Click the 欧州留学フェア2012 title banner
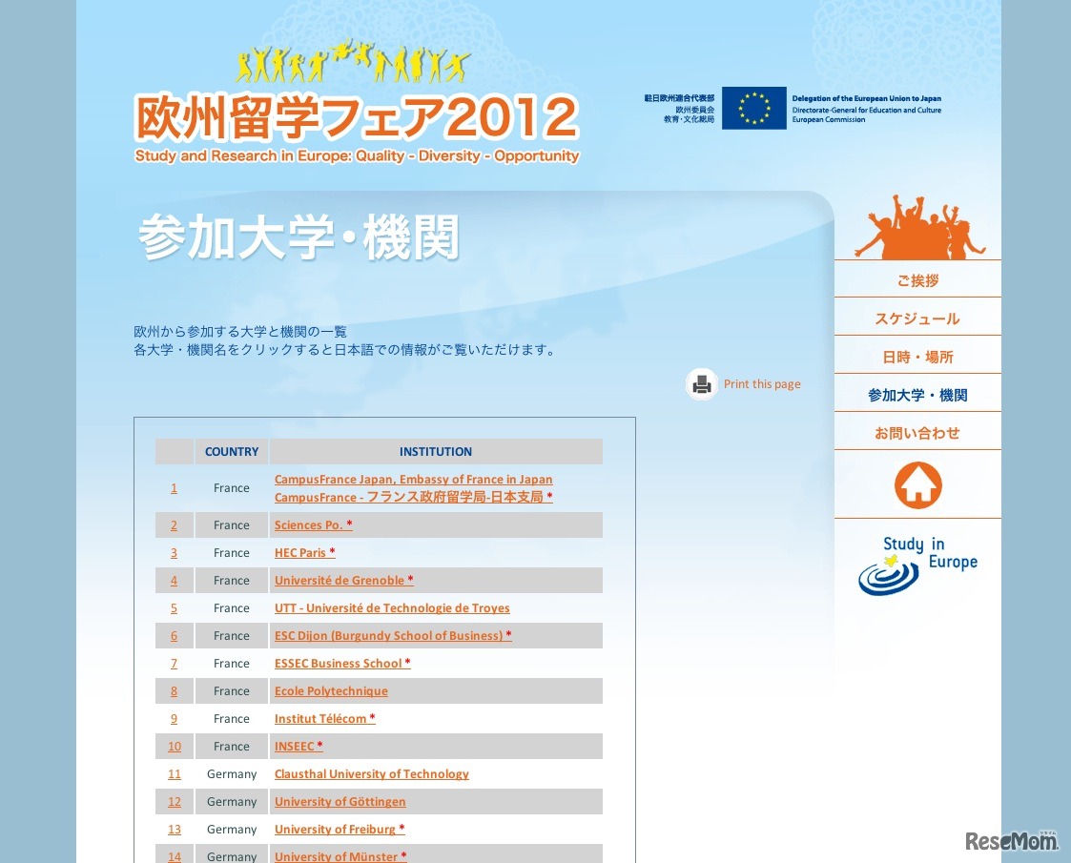Viewport: 1071px width, 863px height. click(358, 117)
